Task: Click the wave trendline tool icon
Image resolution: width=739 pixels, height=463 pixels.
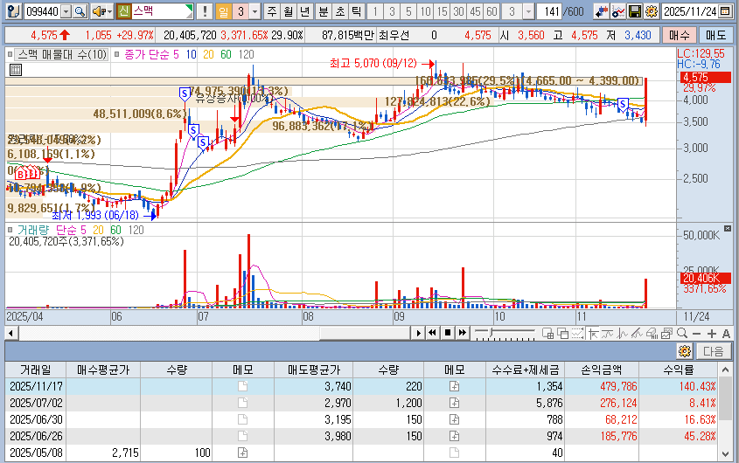Action: coord(608,334)
